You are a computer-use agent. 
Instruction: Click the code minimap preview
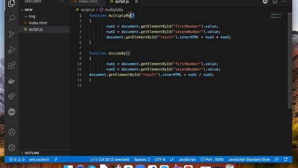(276, 16)
